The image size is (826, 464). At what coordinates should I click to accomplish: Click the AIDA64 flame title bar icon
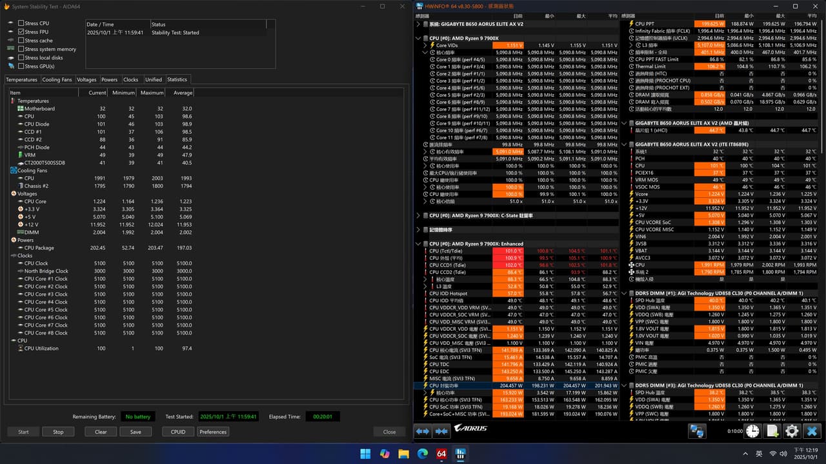click(6, 6)
